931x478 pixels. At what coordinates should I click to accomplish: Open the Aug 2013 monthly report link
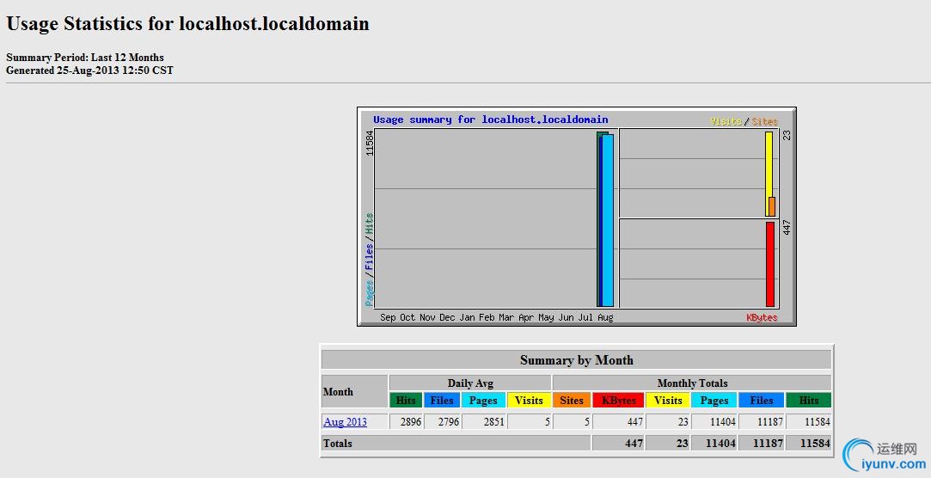coord(345,421)
